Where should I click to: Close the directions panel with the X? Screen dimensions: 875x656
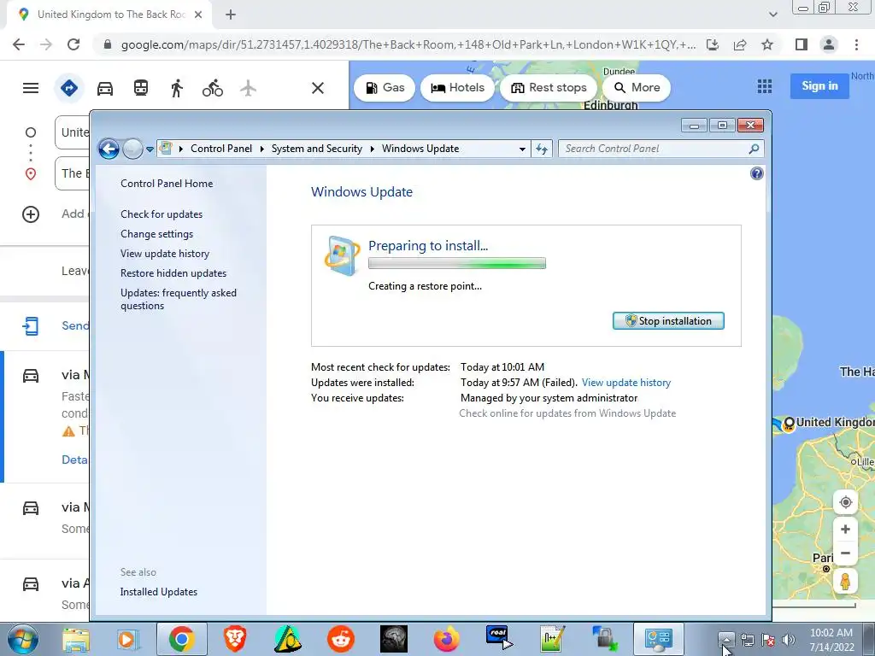coord(318,88)
